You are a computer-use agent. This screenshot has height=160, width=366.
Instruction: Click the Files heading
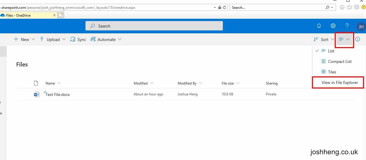pos(22,65)
